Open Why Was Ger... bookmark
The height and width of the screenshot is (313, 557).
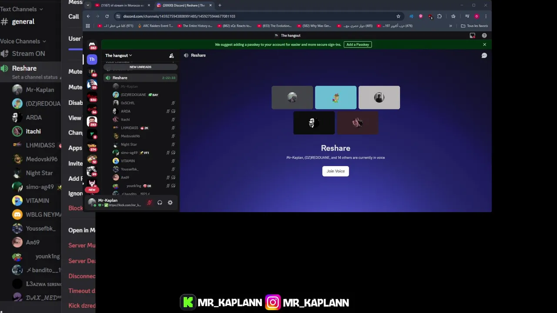314,26
